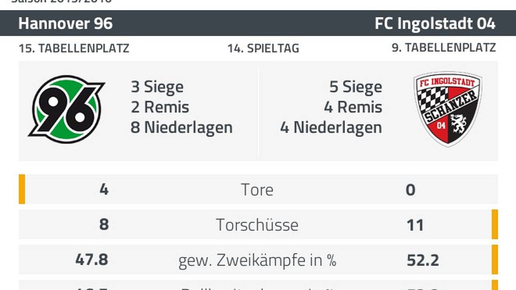Select the gew. Zweikämpfe in % label
516x290 pixels.
click(257, 260)
